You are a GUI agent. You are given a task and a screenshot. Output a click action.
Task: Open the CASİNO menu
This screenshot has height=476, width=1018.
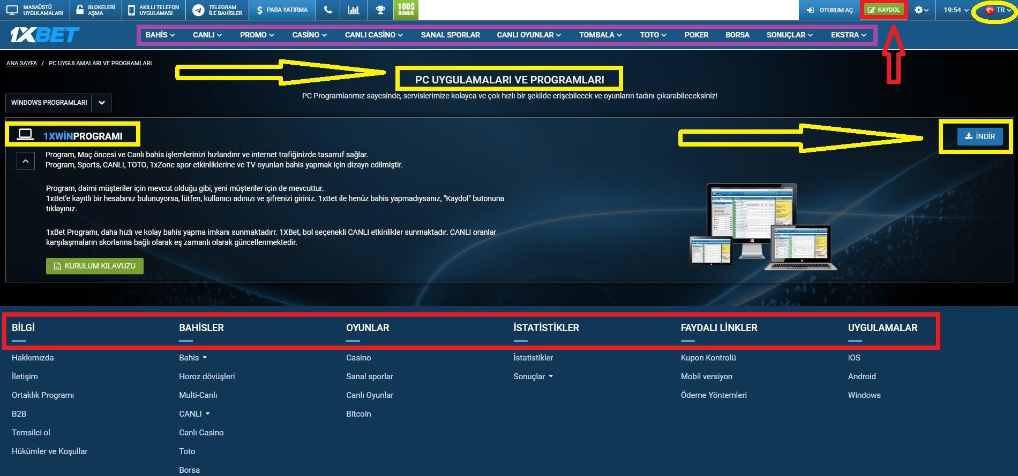coord(310,35)
